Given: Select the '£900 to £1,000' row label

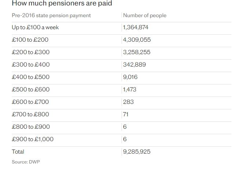Looking at the screenshot, I should tap(33, 139).
